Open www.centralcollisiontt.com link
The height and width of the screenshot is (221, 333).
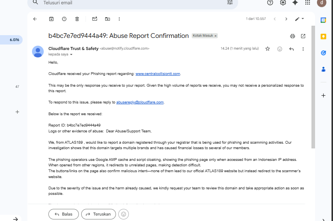point(158,74)
